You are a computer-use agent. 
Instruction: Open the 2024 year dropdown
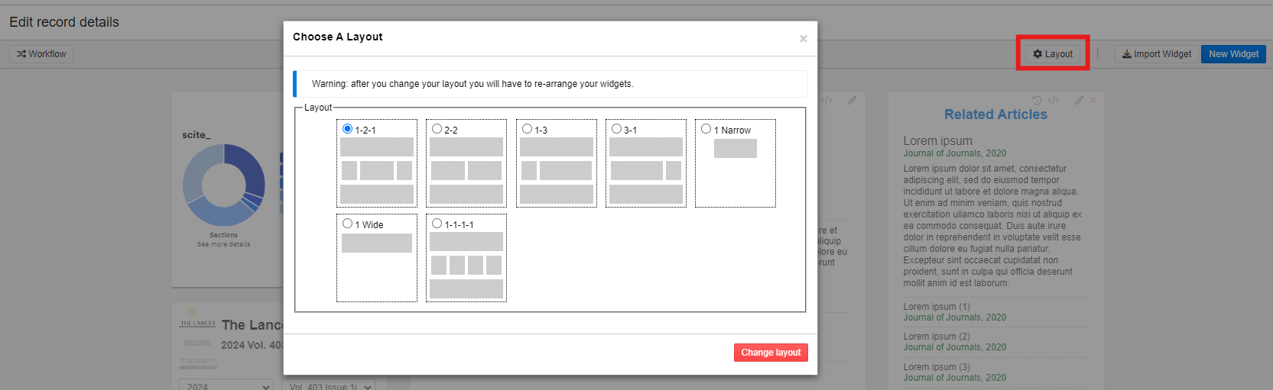(x=226, y=385)
